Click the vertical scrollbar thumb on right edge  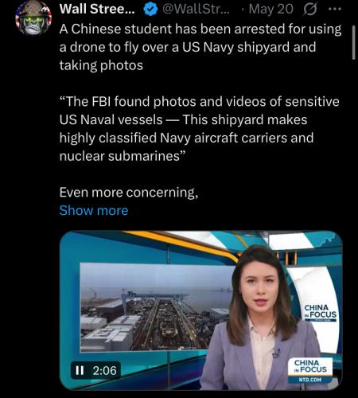click(353, 42)
